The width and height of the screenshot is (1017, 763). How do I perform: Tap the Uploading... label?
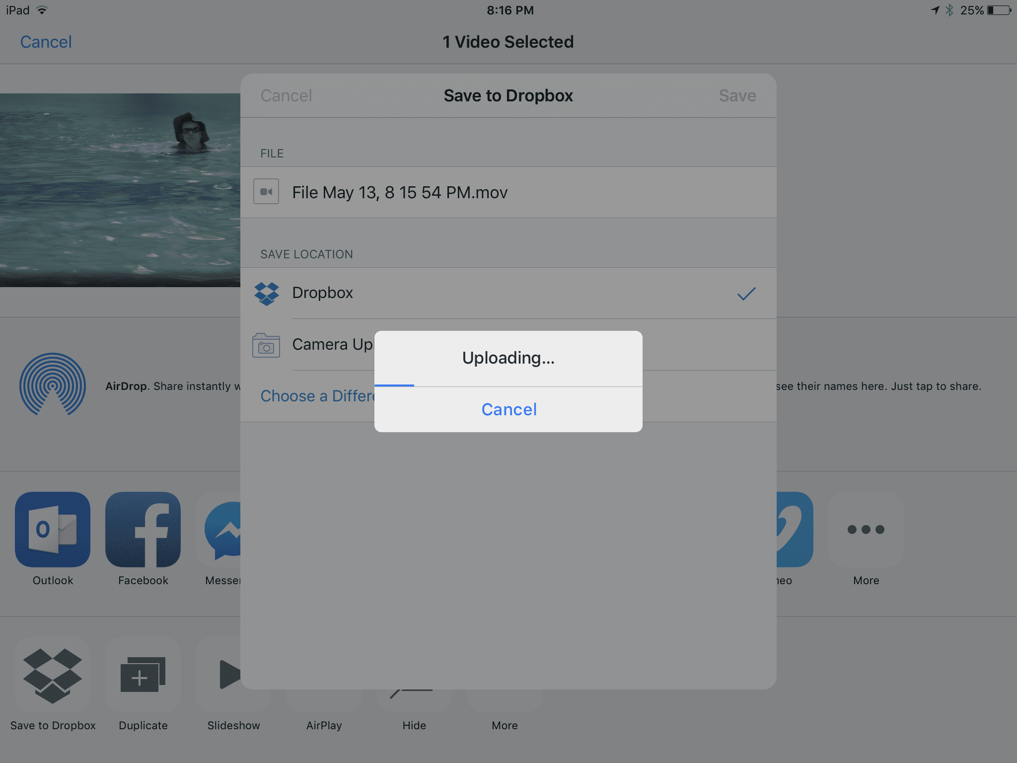(508, 358)
